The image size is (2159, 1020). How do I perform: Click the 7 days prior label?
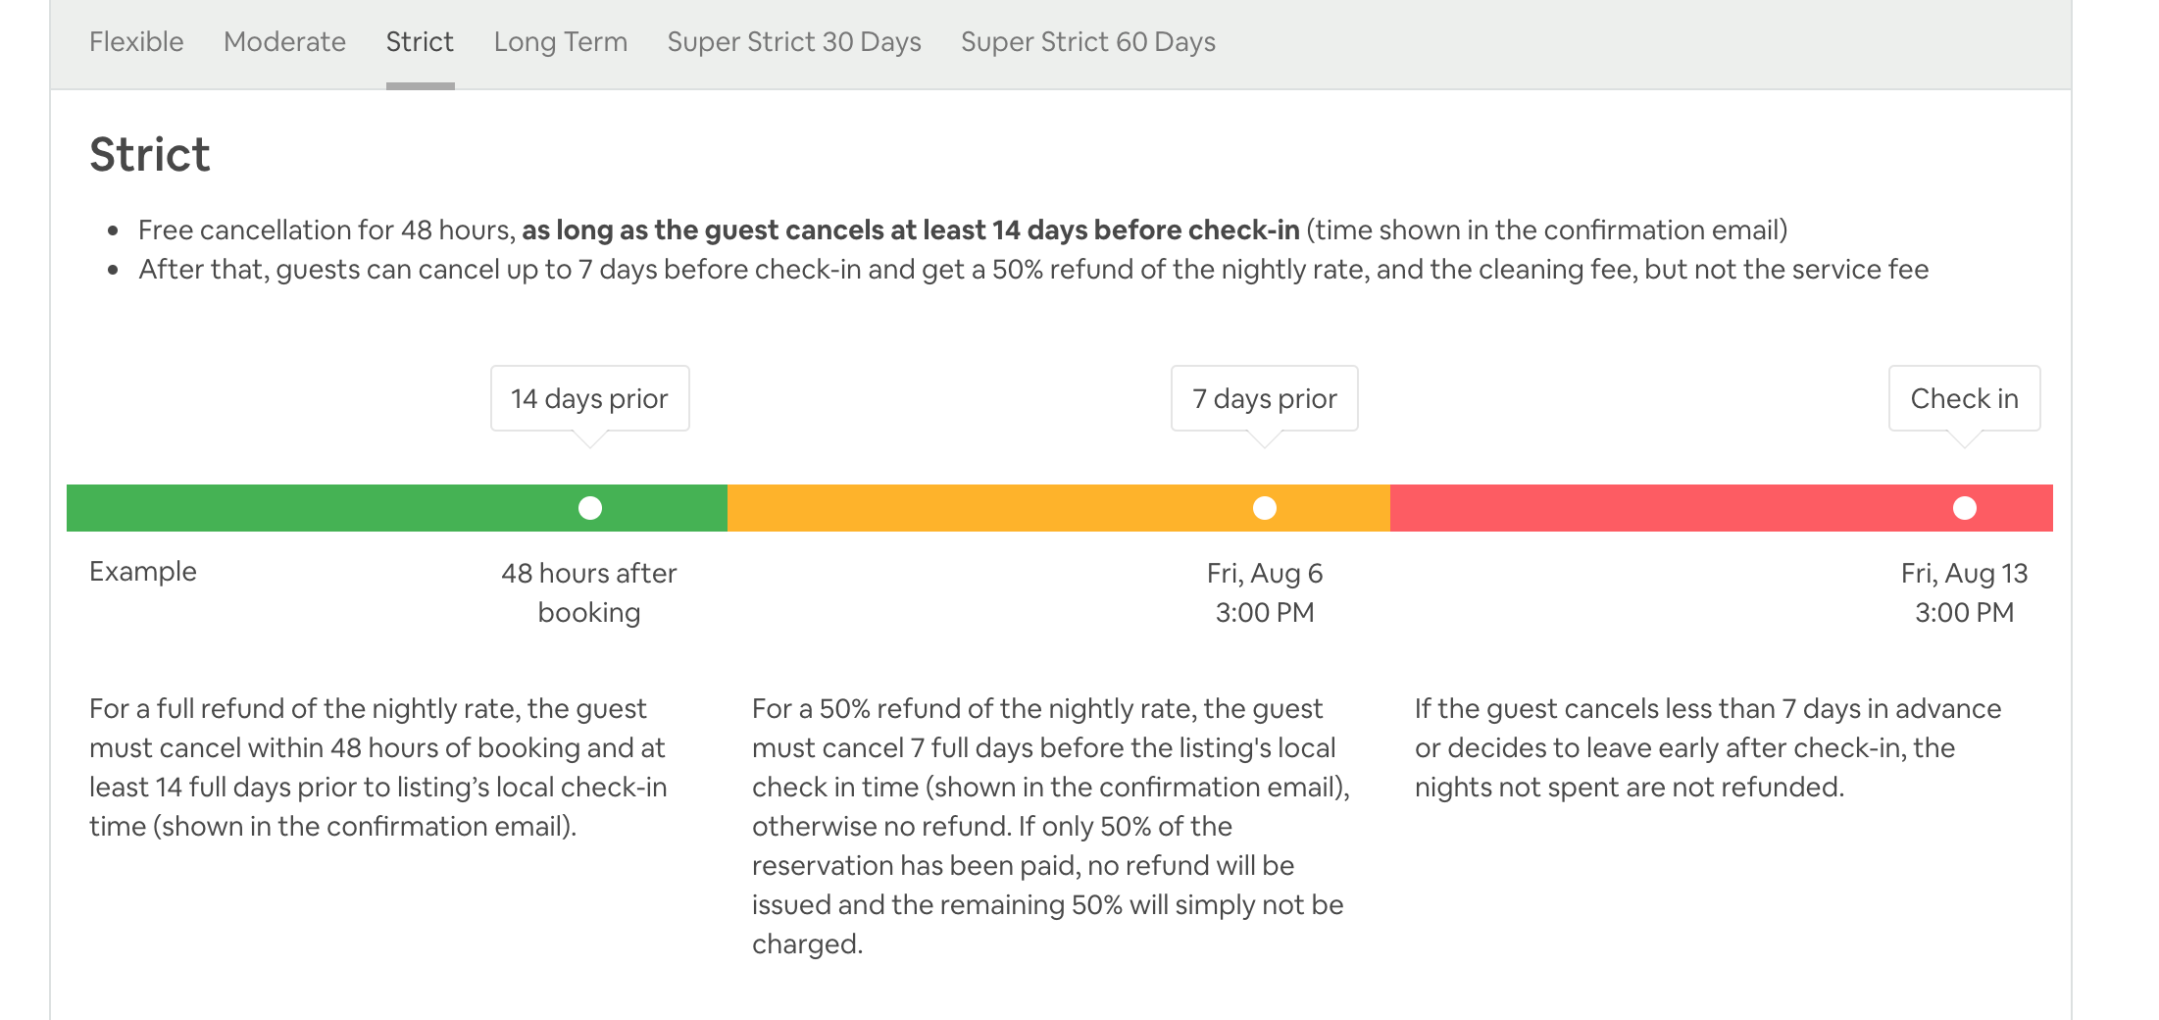[x=1264, y=399]
